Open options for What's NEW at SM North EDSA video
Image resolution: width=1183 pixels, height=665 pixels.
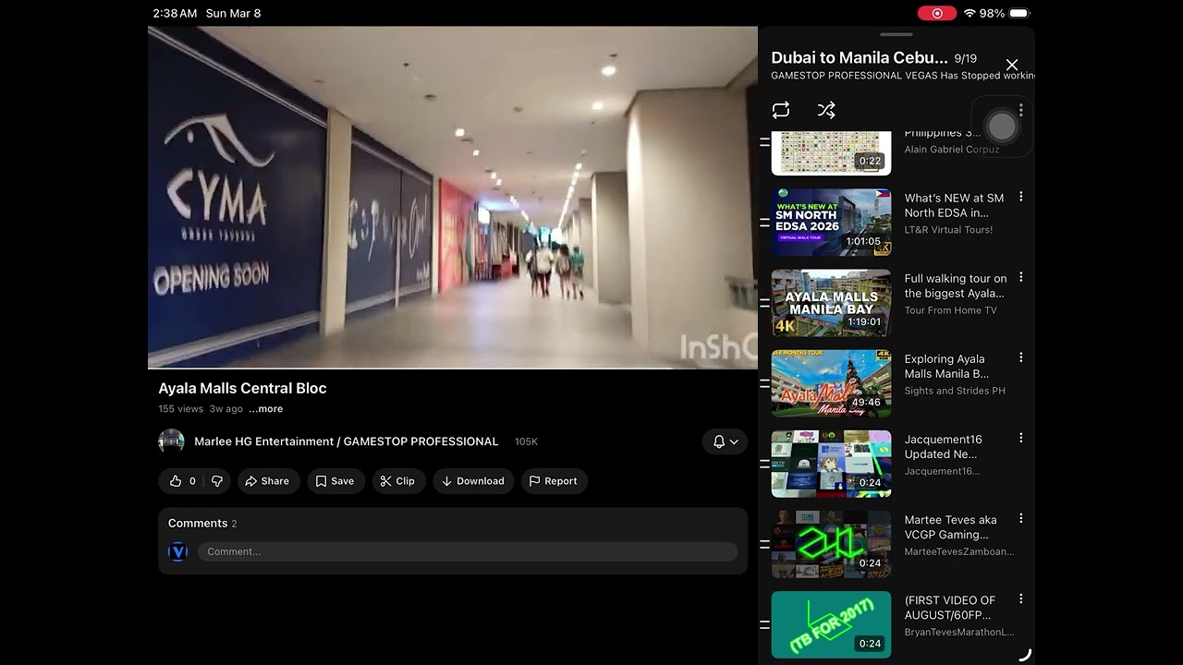(x=1021, y=197)
